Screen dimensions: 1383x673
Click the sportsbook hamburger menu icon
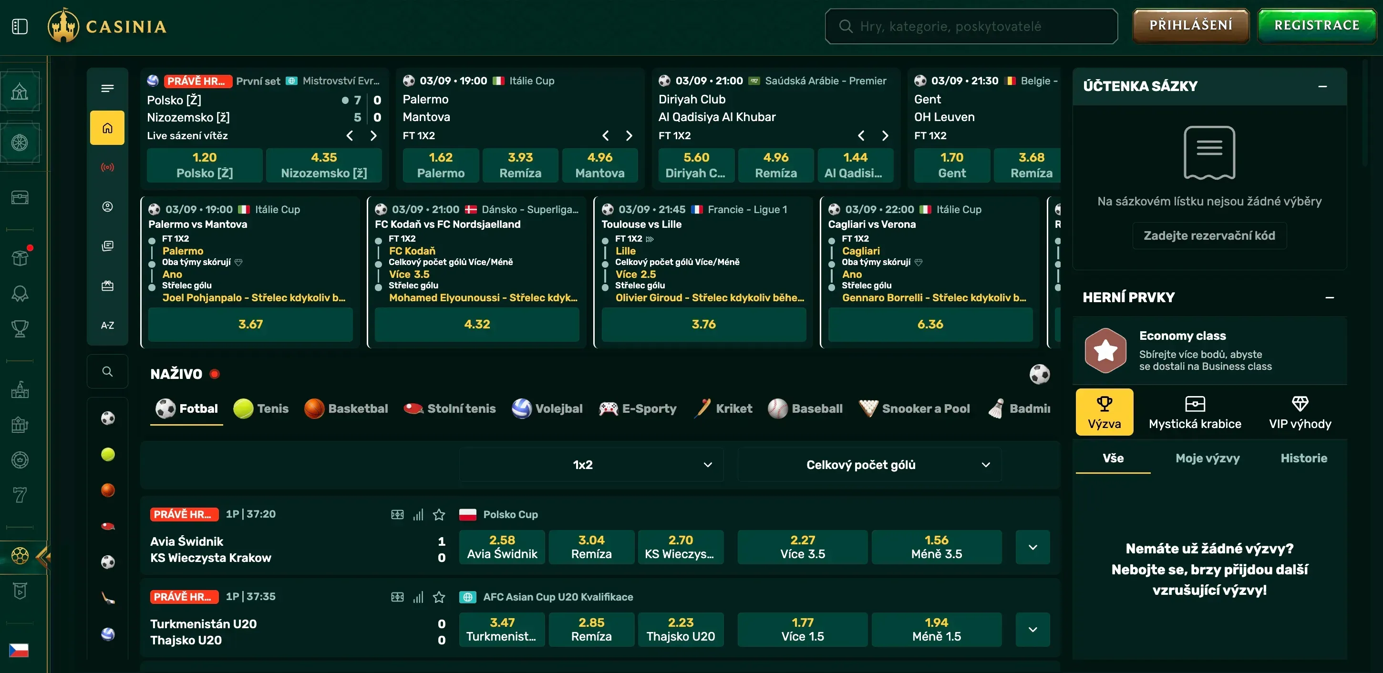pyautogui.click(x=107, y=88)
